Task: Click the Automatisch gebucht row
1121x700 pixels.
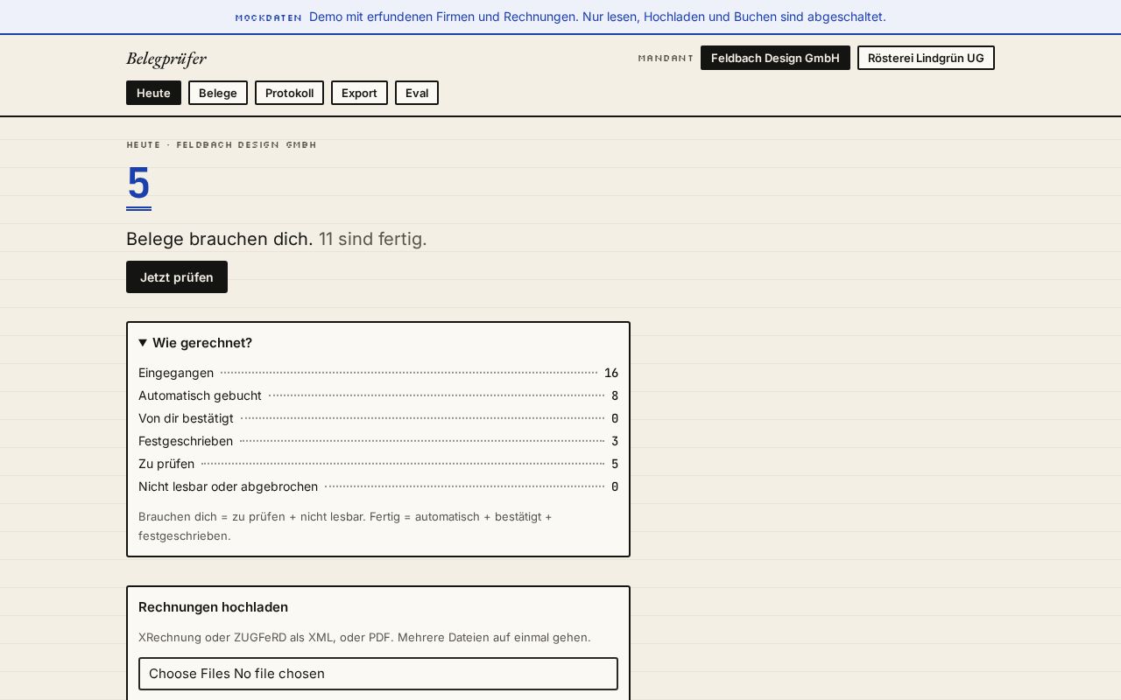Action: pos(378,395)
